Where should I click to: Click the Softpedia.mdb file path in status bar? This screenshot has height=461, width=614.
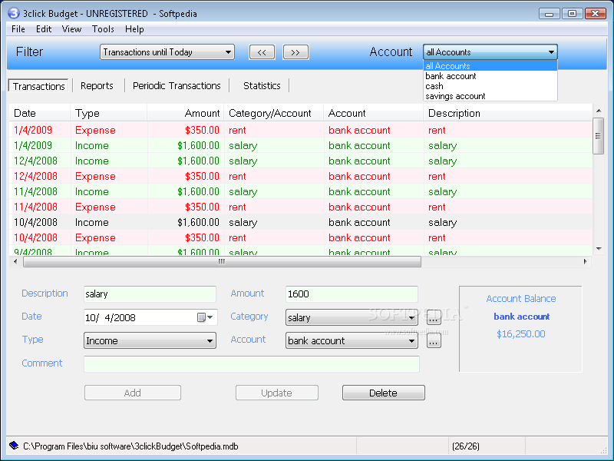click(130, 446)
